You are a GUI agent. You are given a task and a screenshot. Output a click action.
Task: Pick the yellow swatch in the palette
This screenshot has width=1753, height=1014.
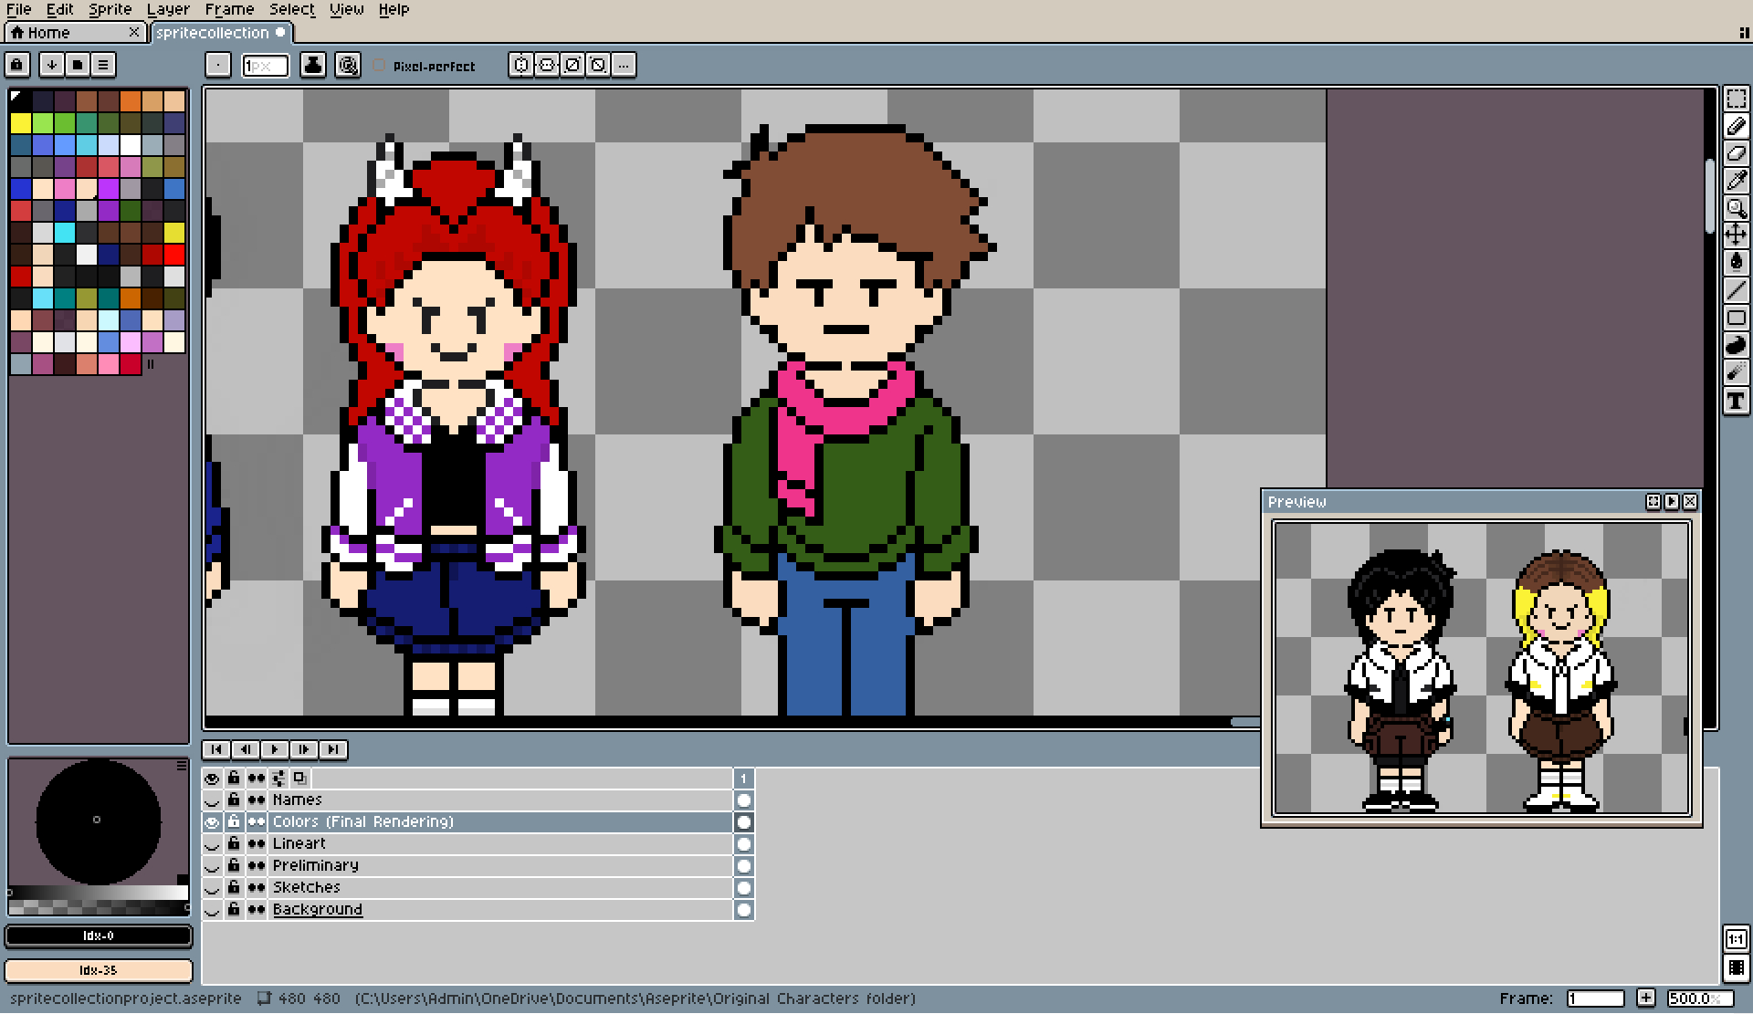pos(20,122)
